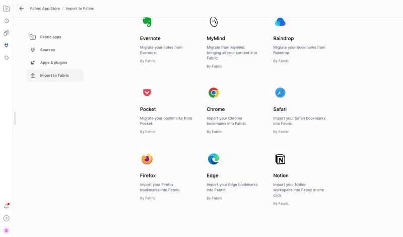The height and width of the screenshot is (237, 403).
Task: Go back using the arrow button
Action: point(22,9)
